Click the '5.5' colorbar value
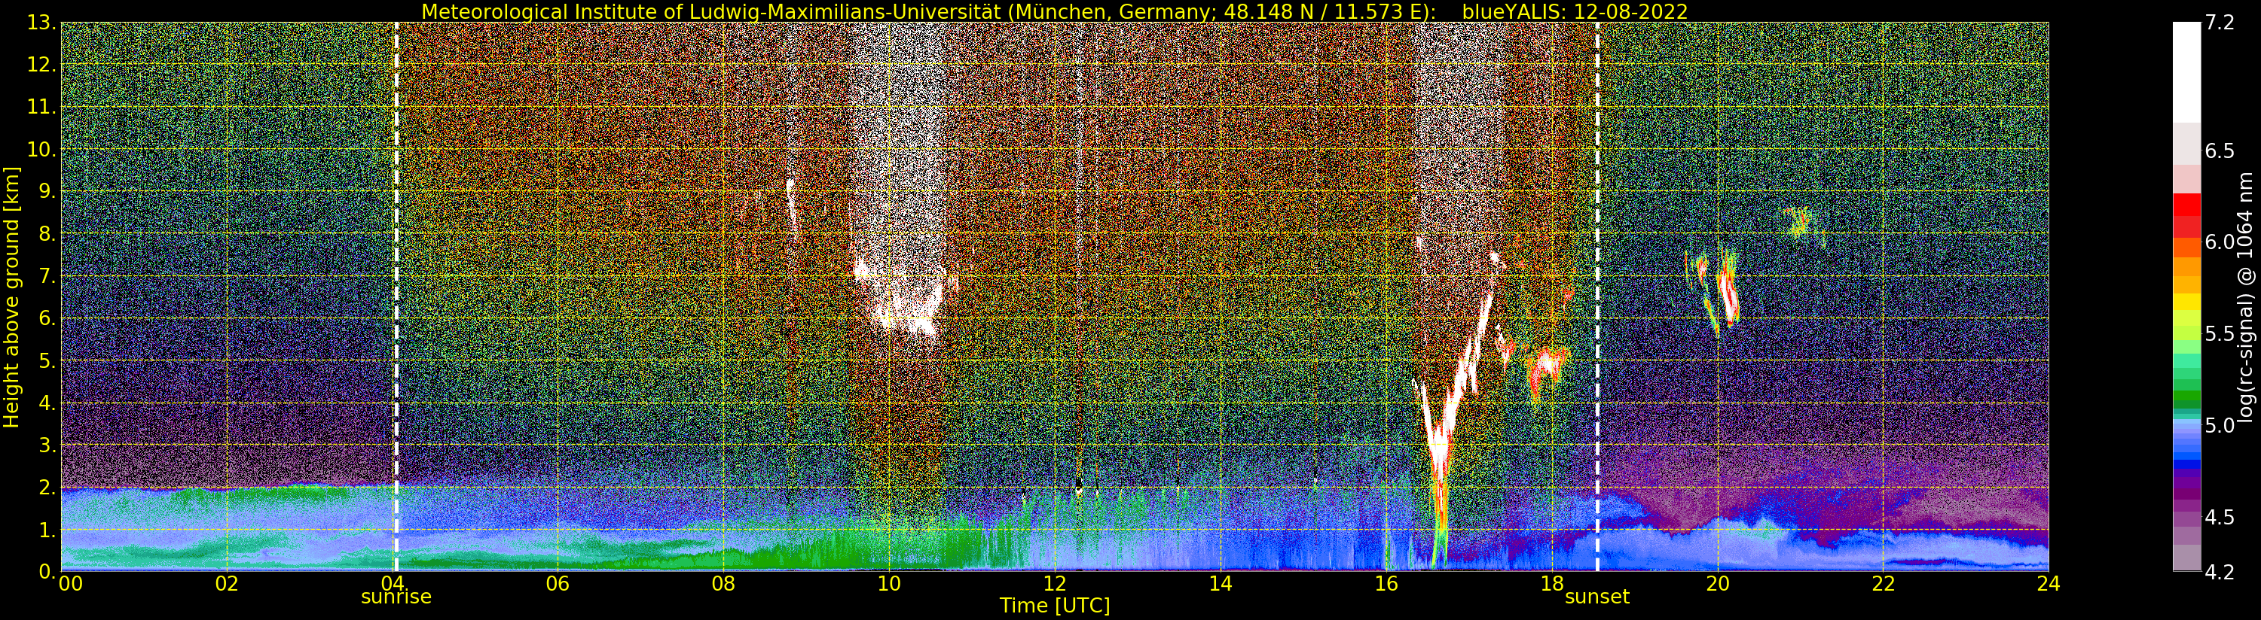 [x=2218, y=333]
